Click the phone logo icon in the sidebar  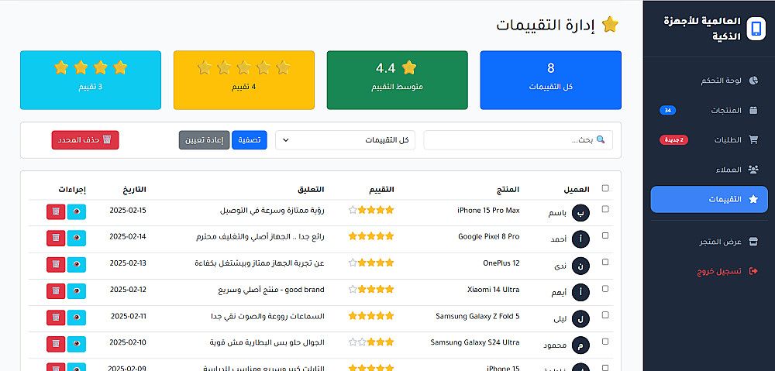tap(756, 28)
